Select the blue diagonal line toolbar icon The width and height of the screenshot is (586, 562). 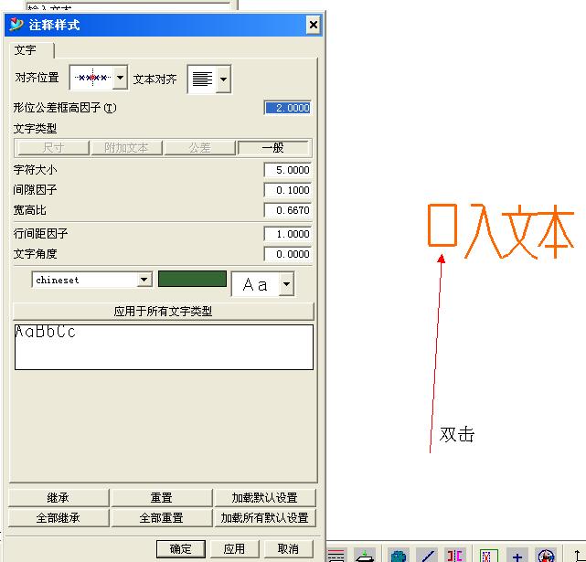coord(427,556)
